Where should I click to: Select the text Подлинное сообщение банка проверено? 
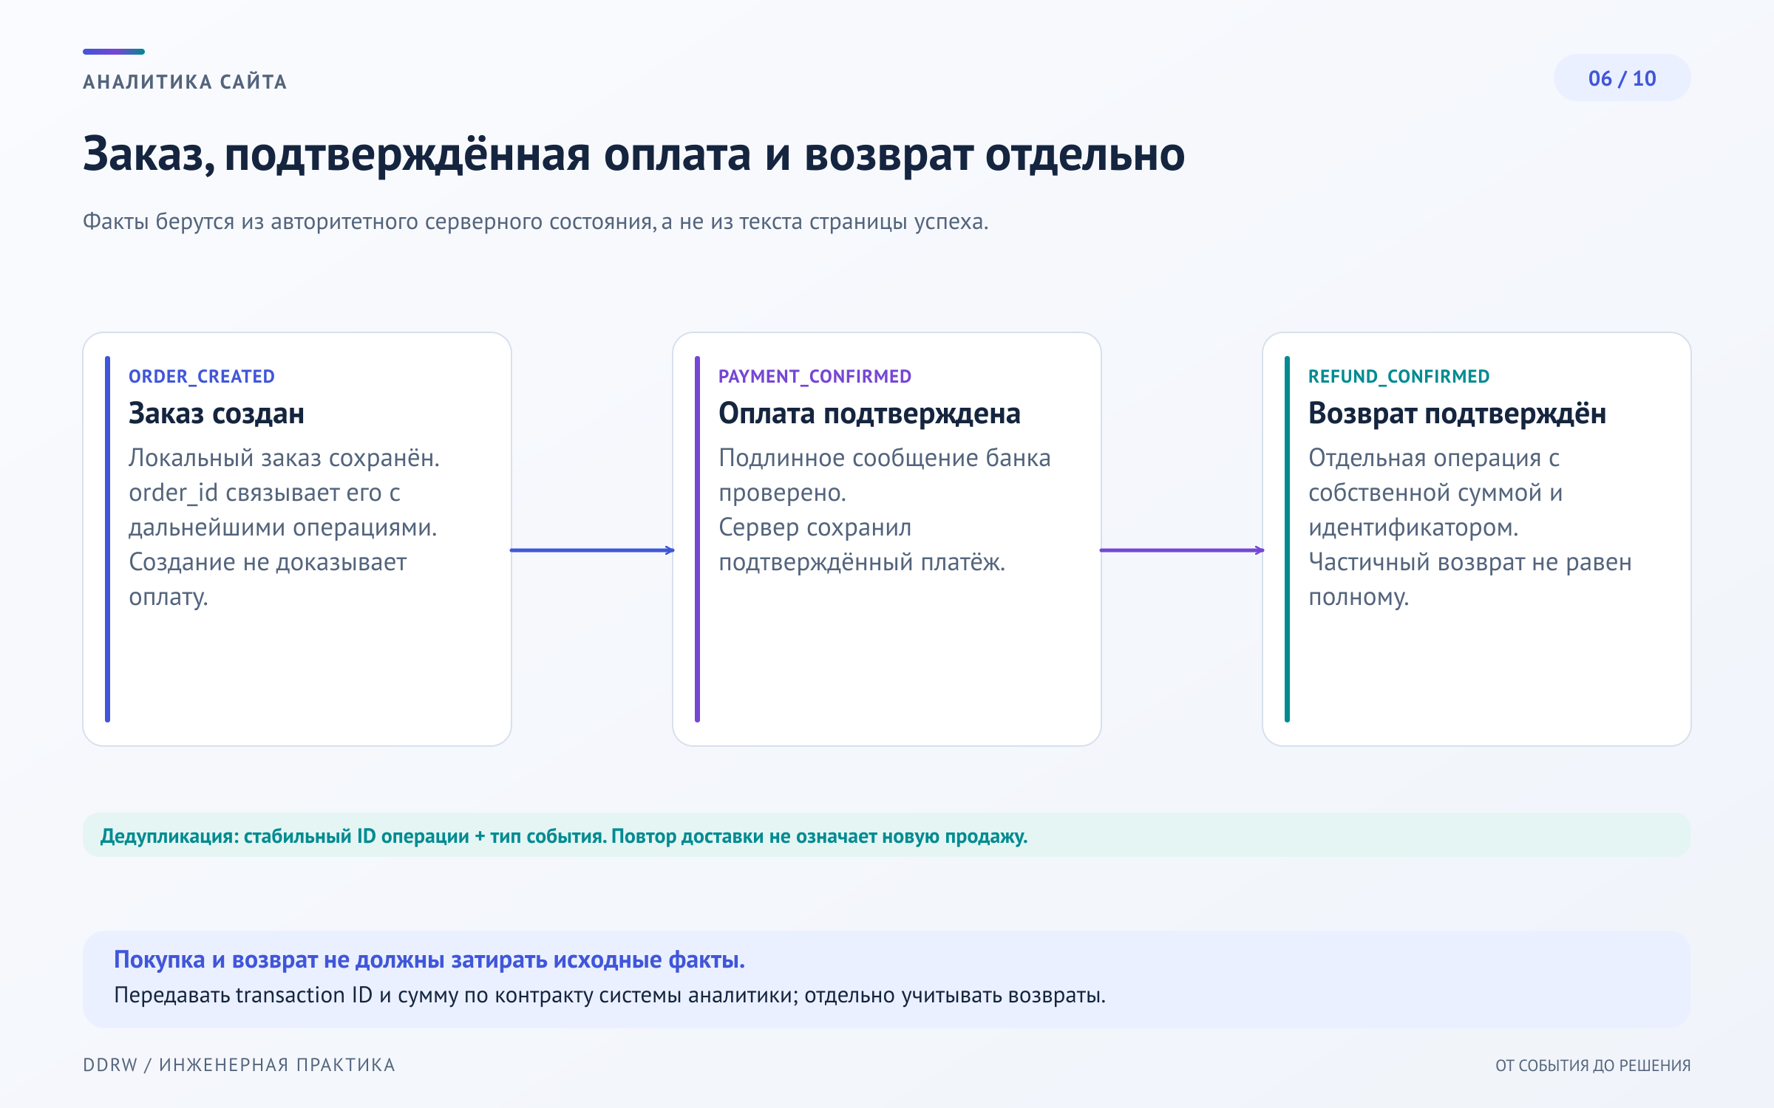click(x=884, y=475)
